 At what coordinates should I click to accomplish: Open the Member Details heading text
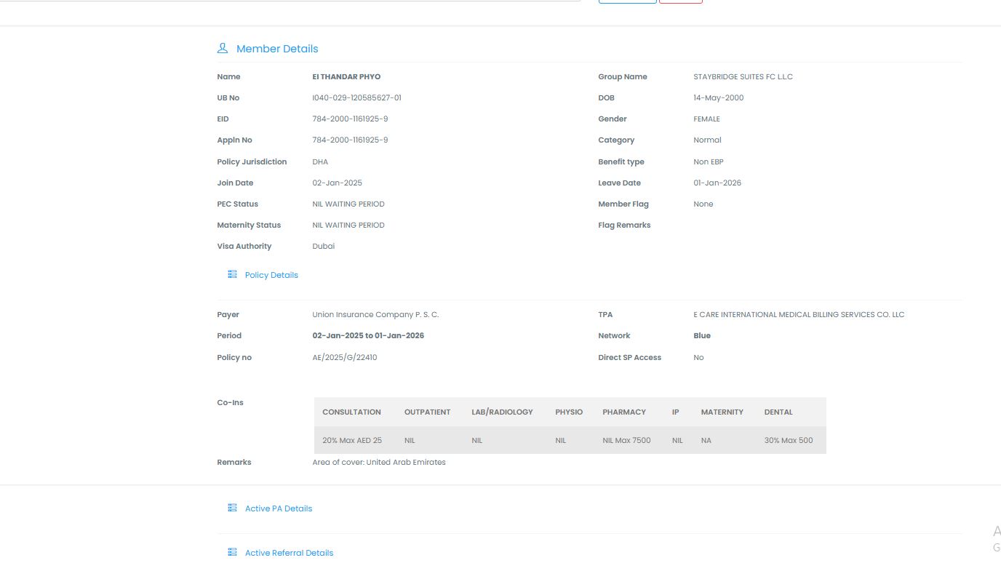(x=277, y=49)
